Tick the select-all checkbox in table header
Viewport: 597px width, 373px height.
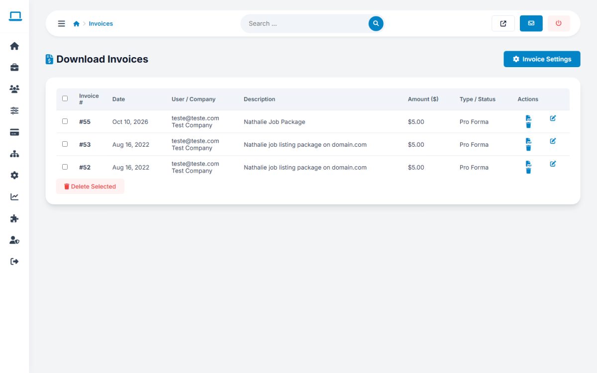click(65, 98)
